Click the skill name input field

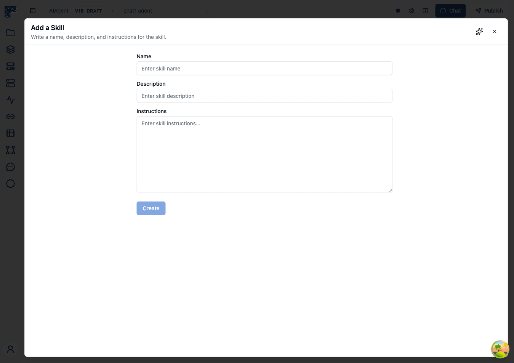[x=264, y=69]
